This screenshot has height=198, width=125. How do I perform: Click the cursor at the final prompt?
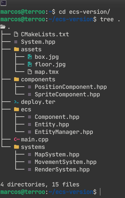point(100,192)
